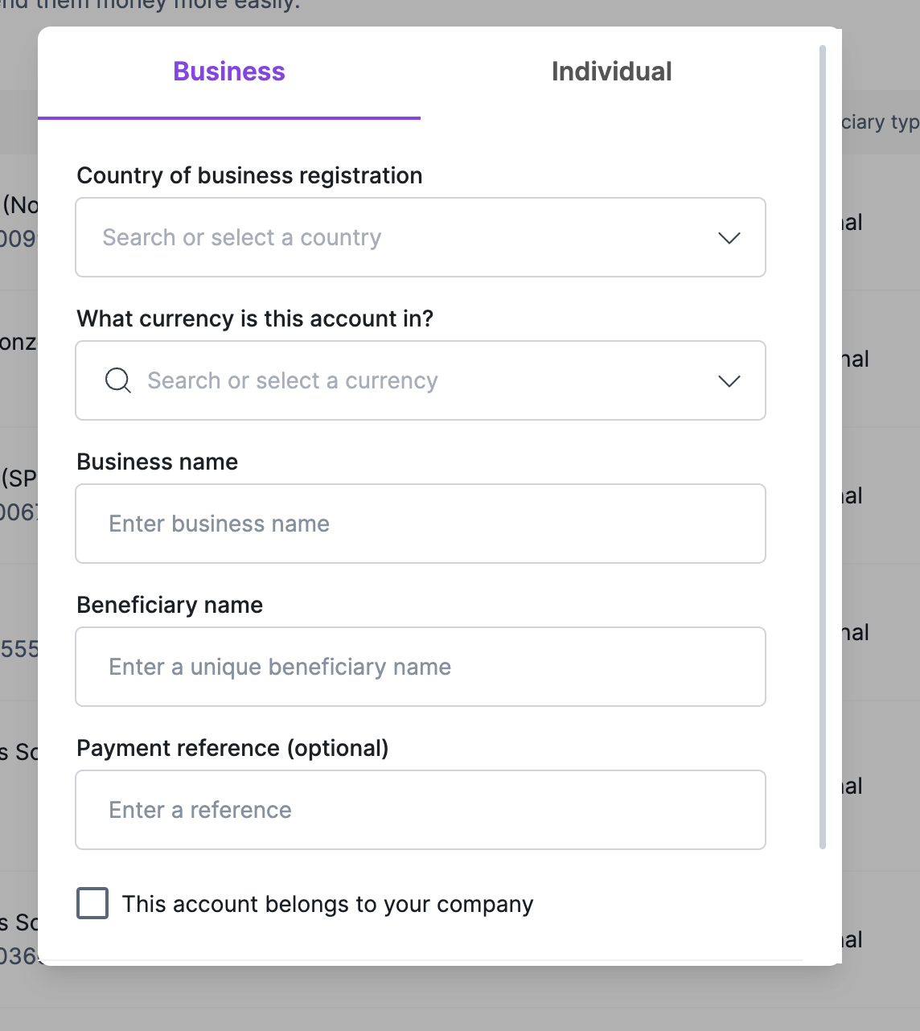920x1031 pixels.
Task: Click the 'Enter a unique beneficiary name' field
Action: point(420,667)
